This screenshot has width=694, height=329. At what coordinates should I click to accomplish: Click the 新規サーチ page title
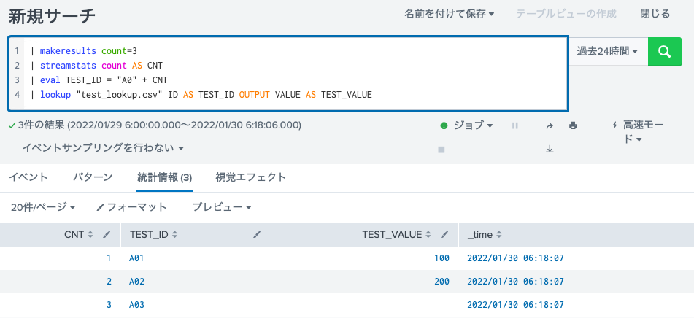point(52,16)
